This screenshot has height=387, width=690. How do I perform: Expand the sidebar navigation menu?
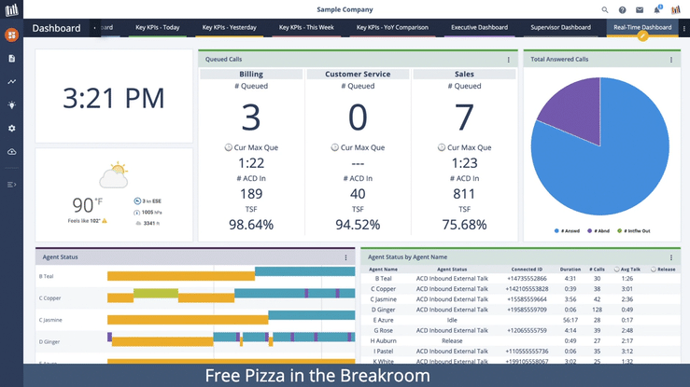11,185
